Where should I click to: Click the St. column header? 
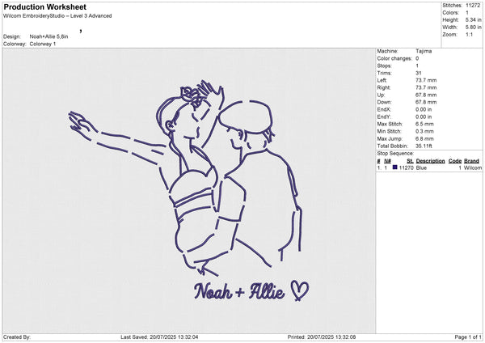point(410,161)
